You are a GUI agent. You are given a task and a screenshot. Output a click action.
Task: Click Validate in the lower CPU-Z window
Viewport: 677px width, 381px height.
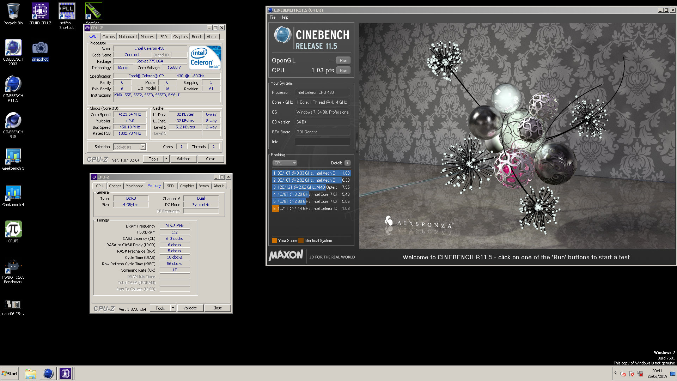tap(190, 308)
